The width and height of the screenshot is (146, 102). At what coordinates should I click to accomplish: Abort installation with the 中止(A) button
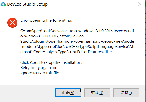(x=68, y=93)
